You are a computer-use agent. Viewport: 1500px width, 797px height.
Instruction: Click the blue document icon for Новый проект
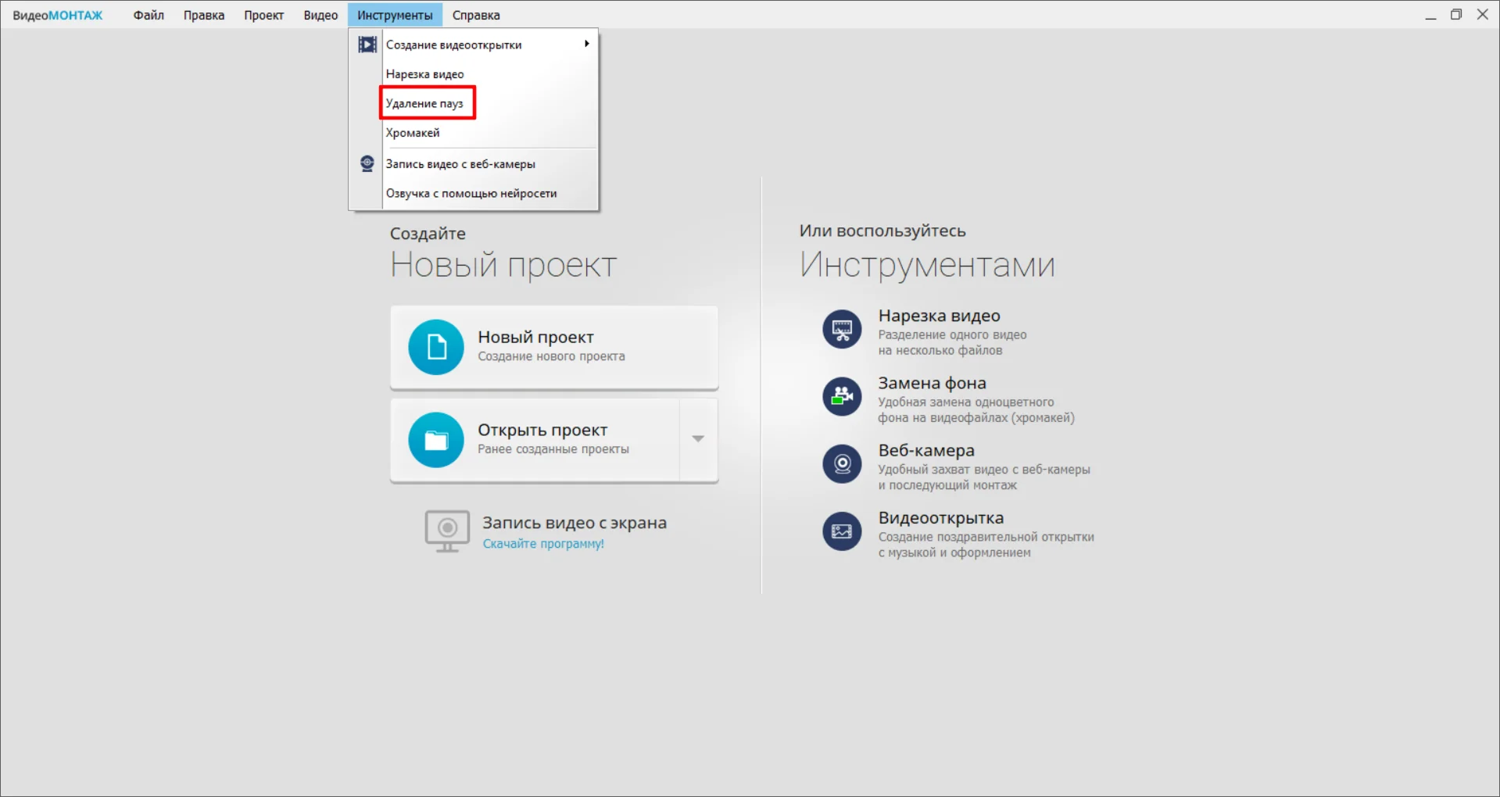point(436,347)
